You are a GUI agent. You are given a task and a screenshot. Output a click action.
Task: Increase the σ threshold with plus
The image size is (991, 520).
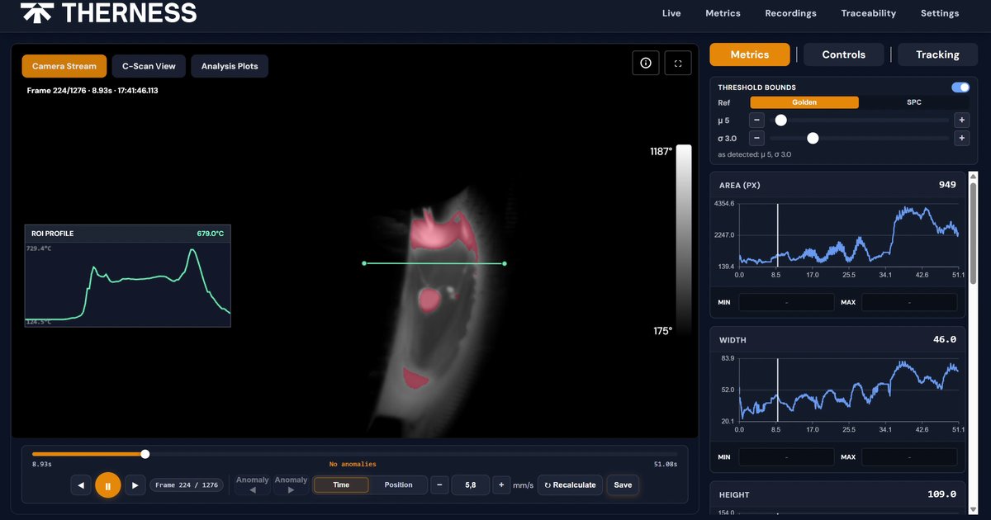click(961, 138)
